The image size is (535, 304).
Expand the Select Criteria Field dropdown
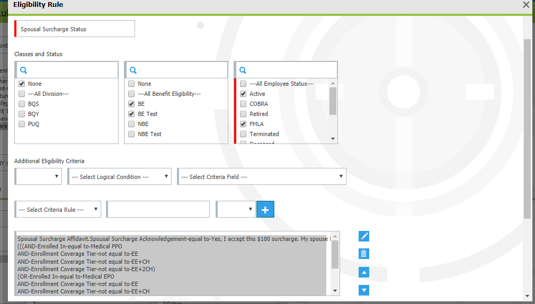[262, 177]
